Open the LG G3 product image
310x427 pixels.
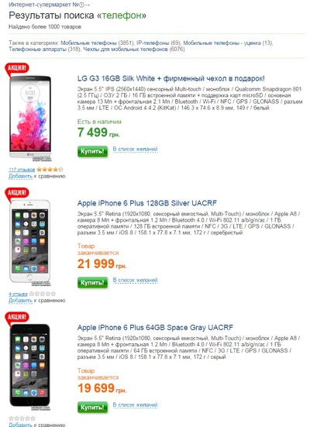pyautogui.click(x=30, y=117)
